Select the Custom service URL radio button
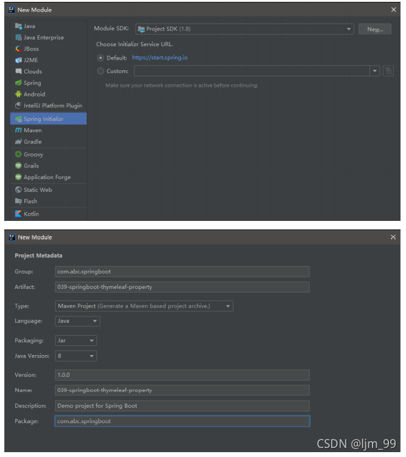 click(100, 71)
